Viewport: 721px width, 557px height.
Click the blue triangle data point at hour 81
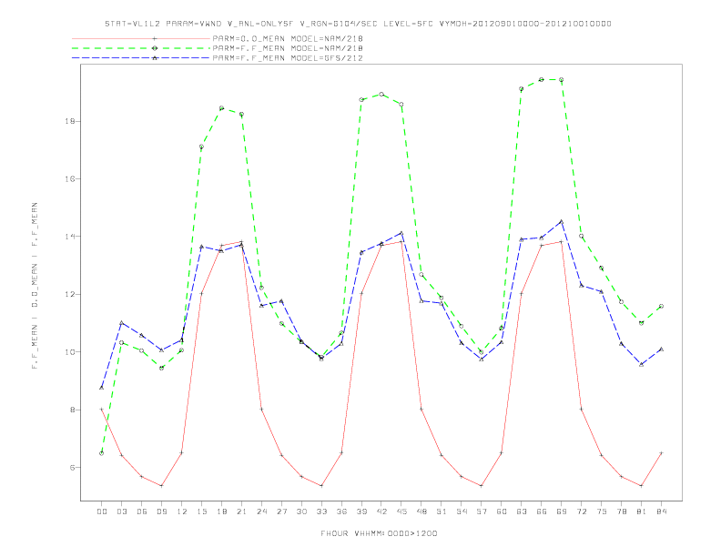(642, 364)
